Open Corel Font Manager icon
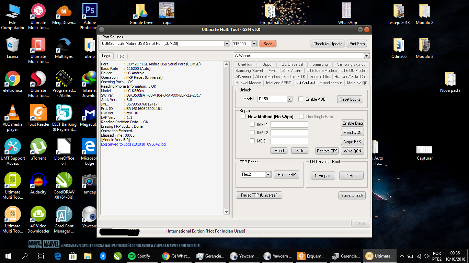 click(64, 220)
